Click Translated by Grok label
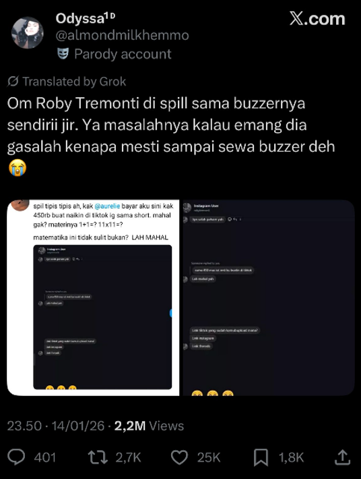 (x=74, y=82)
